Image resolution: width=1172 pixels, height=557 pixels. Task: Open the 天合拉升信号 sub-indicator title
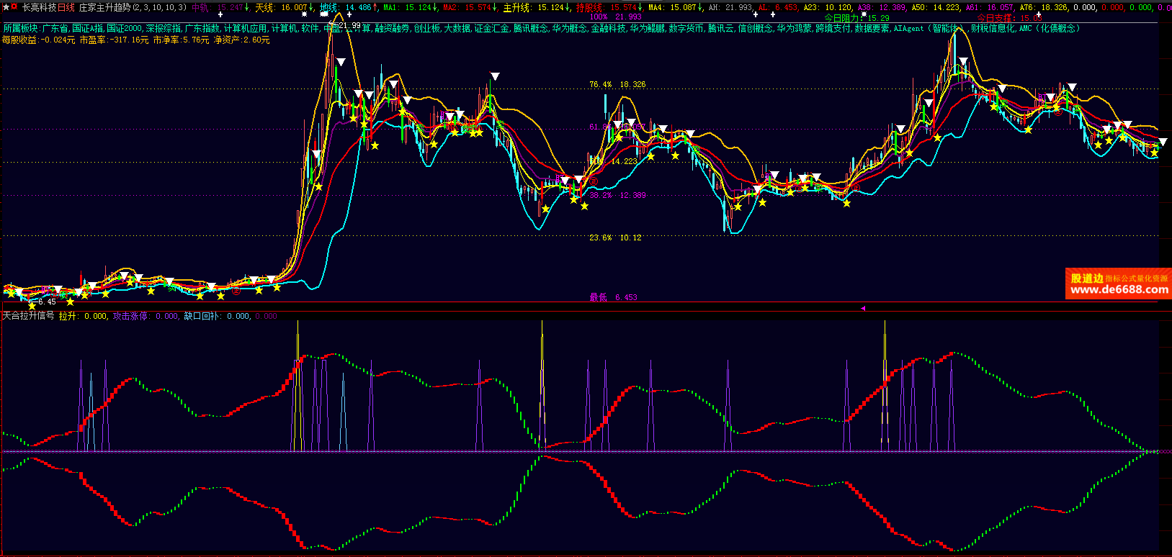pos(28,316)
